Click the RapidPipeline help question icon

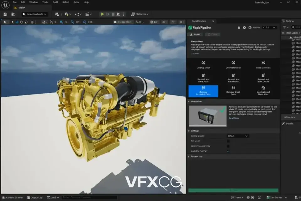tap(250, 28)
